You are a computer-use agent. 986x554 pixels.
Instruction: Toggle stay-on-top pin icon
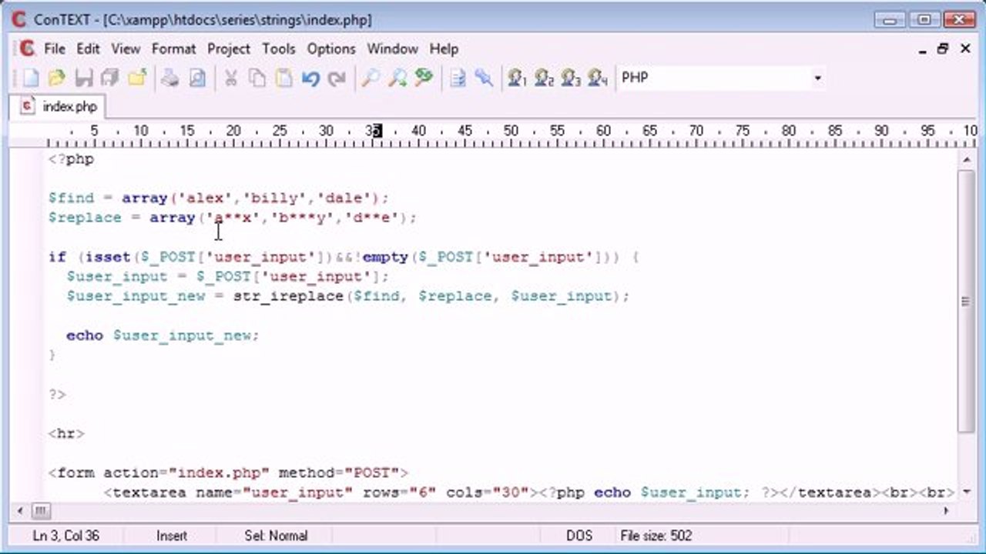click(x=484, y=78)
